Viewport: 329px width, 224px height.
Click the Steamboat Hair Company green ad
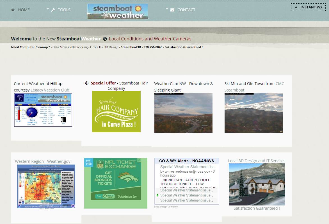tap(116, 111)
